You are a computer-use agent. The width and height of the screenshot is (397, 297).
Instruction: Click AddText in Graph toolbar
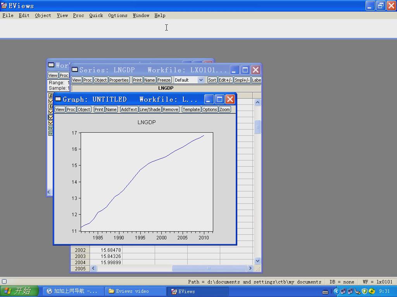pyautogui.click(x=129, y=109)
